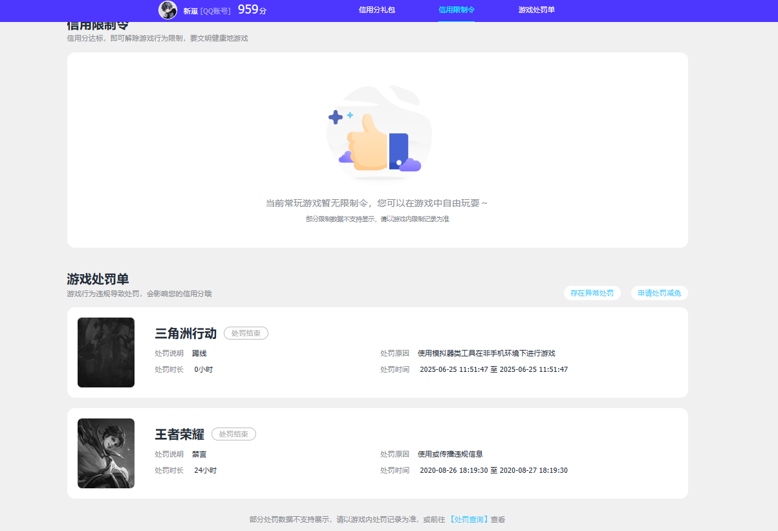Click the 申请处罚减免 button
This screenshot has height=531, width=778.
[x=658, y=292]
